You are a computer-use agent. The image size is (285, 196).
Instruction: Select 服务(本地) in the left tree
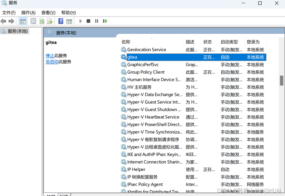click(x=15, y=31)
